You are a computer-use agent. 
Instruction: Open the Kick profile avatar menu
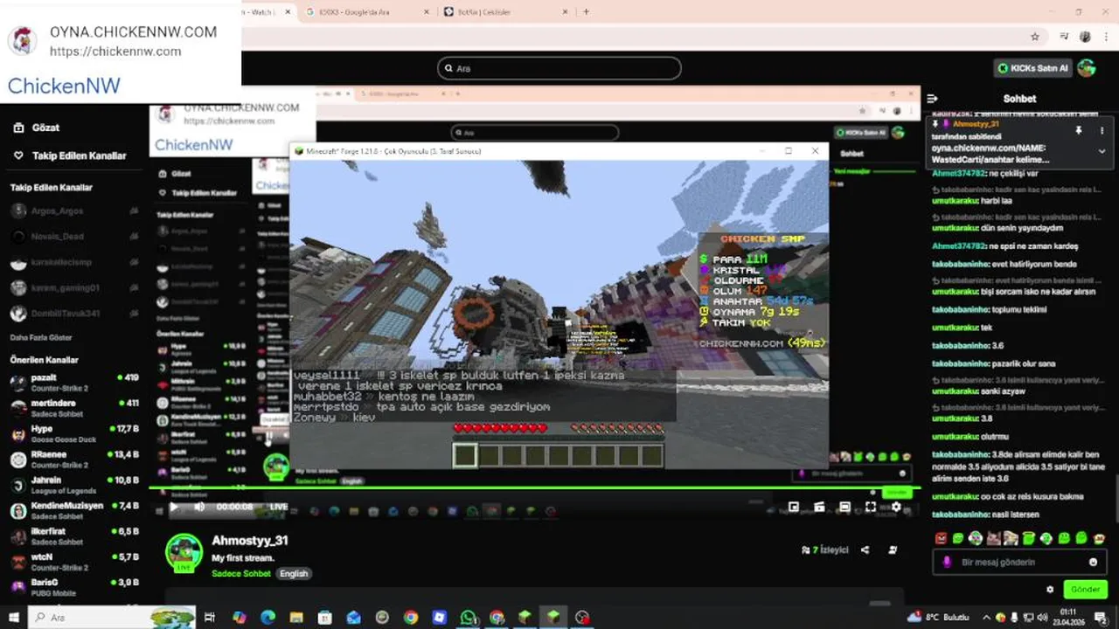pyautogui.click(x=1087, y=68)
